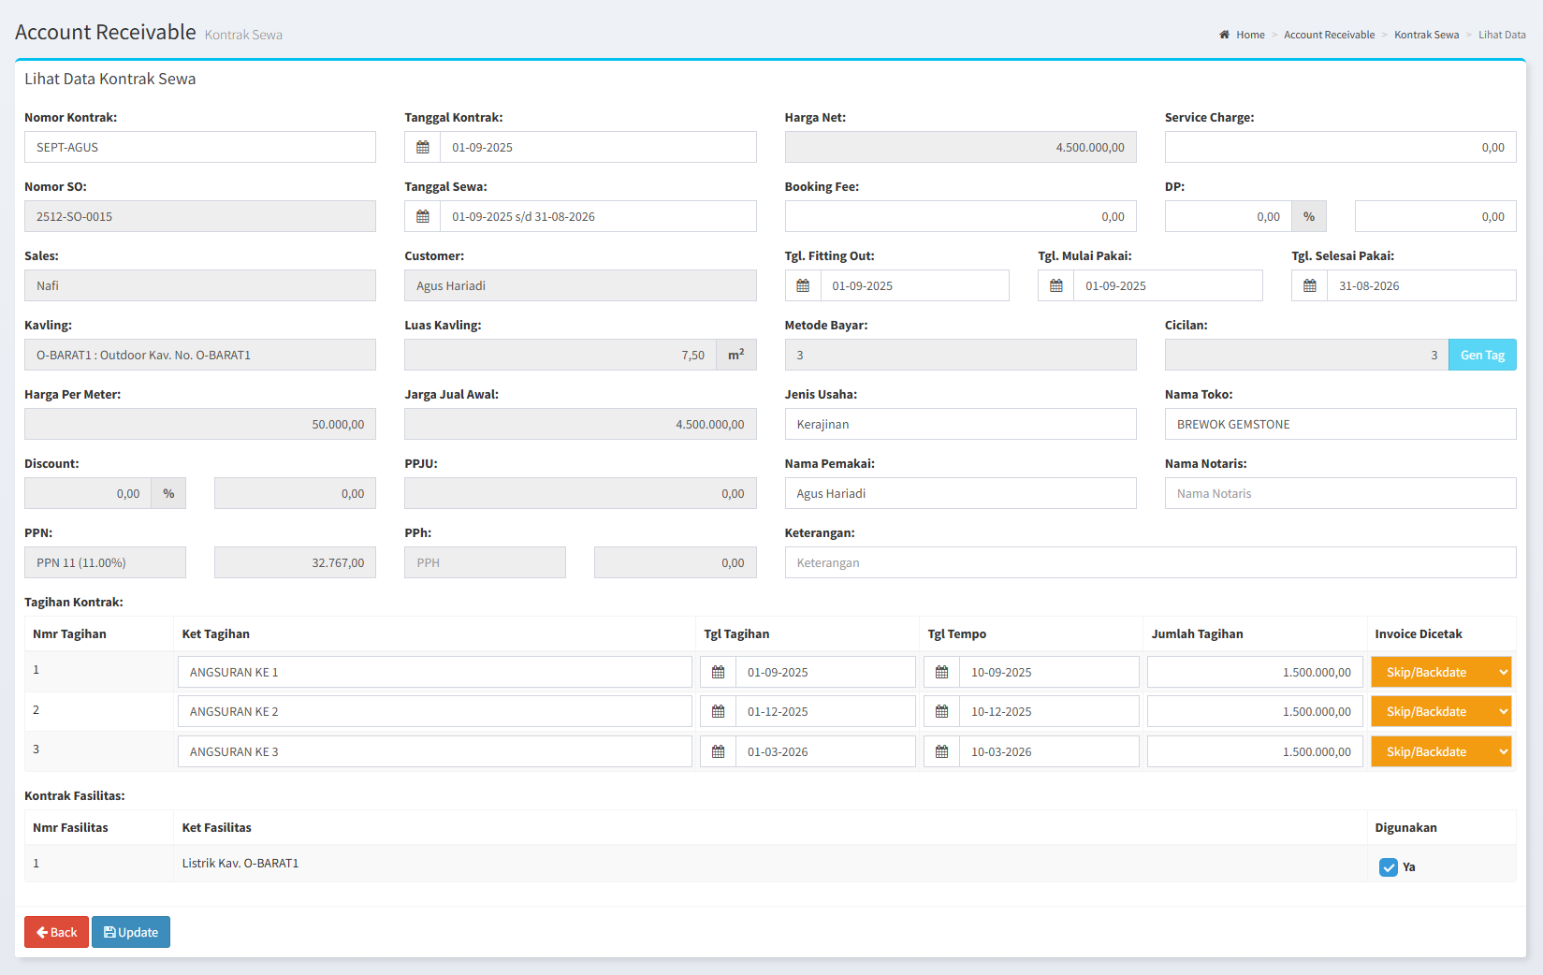Open Account Receivable breadcrumb link
Image resolution: width=1543 pixels, height=975 pixels.
(x=1329, y=36)
